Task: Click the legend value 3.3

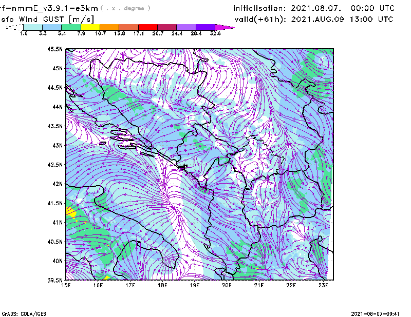Action: coord(43,33)
